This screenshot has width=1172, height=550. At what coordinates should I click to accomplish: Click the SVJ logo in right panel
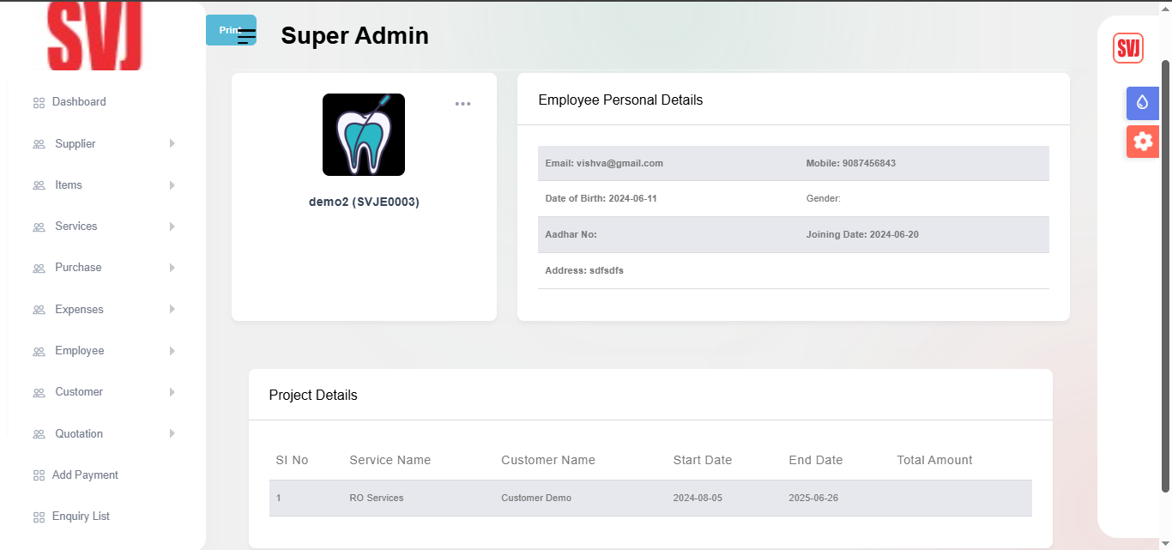tap(1127, 48)
